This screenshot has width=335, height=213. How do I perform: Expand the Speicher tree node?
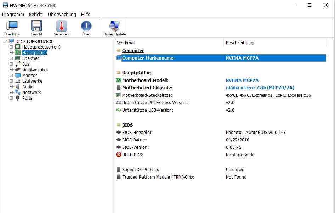click(11, 58)
